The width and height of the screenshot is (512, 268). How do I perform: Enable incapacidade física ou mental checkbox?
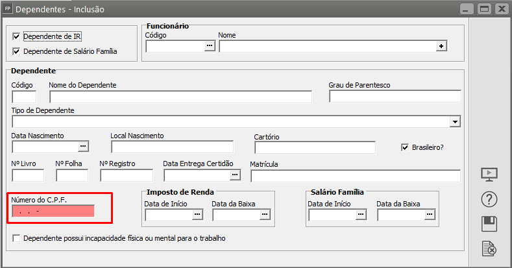pos(17,239)
